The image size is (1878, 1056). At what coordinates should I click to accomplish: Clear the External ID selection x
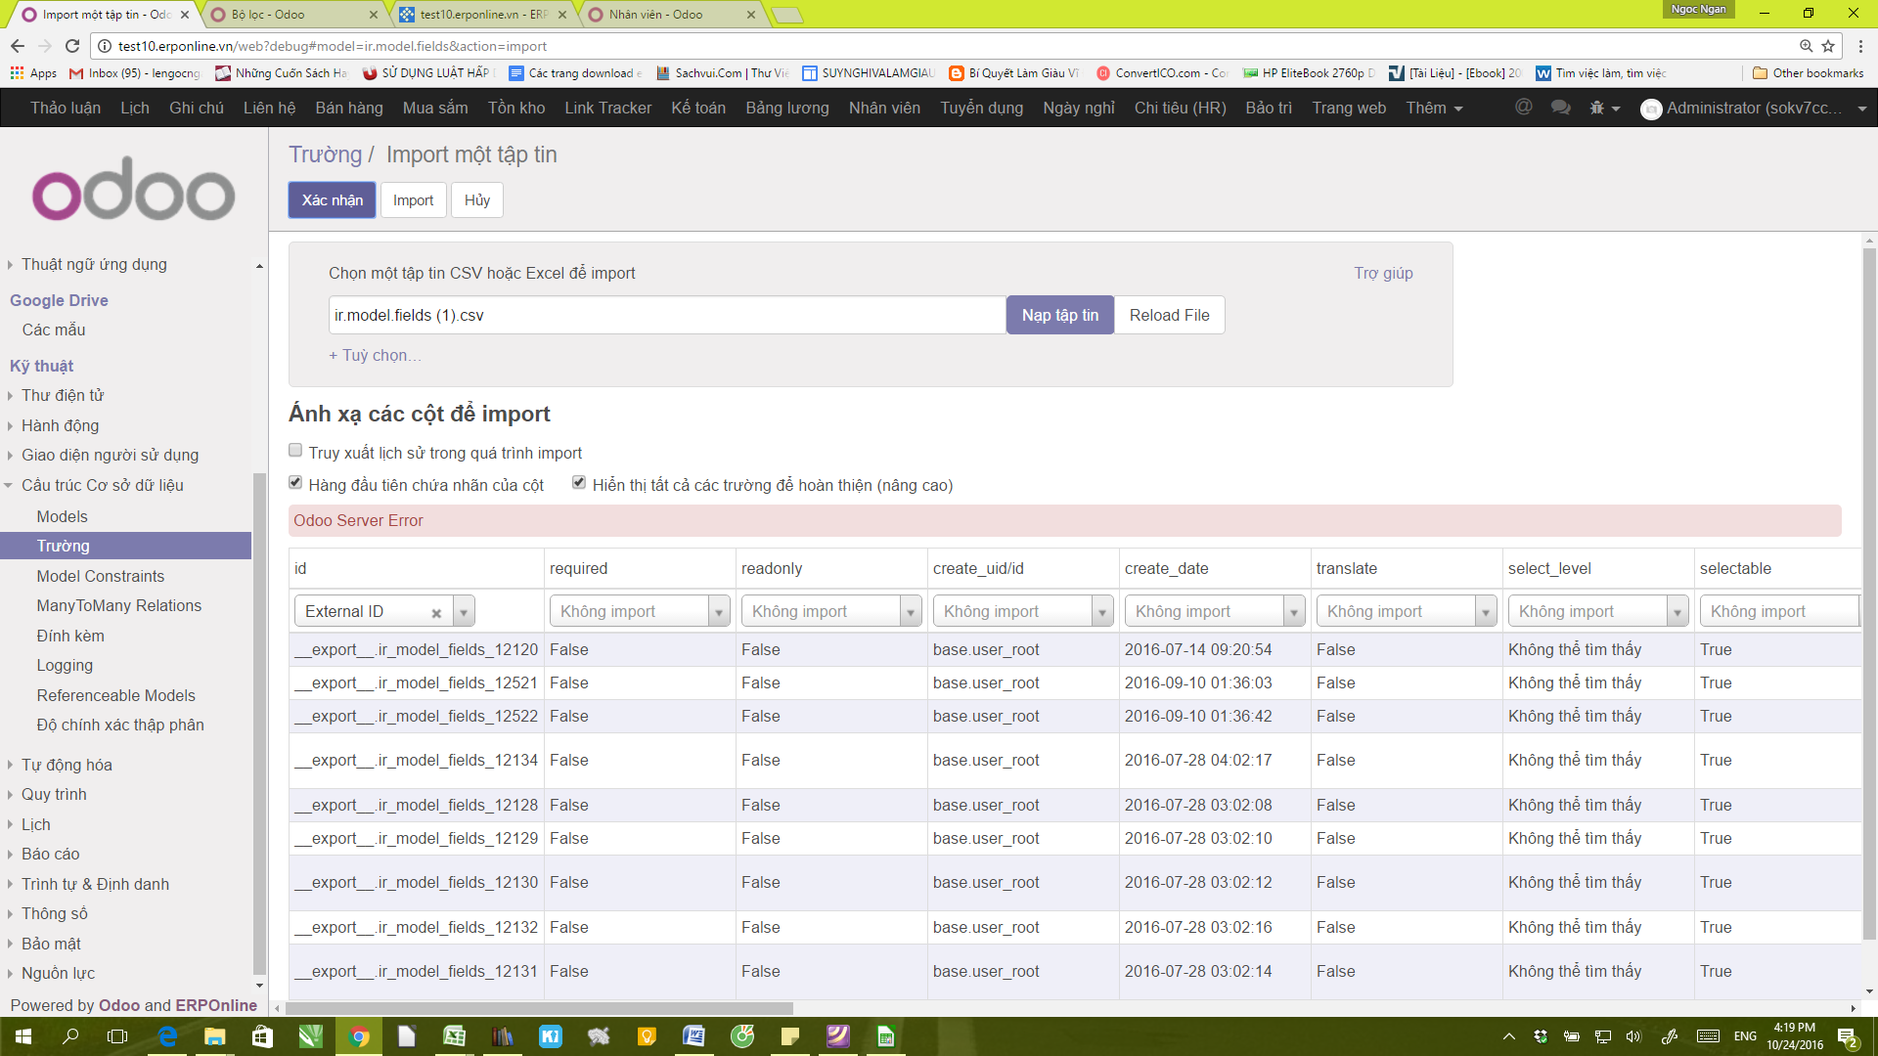[x=436, y=613]
